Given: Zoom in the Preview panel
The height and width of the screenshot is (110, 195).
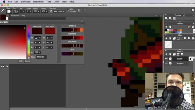Looking at the screenshot, I should tap(166, 18).
